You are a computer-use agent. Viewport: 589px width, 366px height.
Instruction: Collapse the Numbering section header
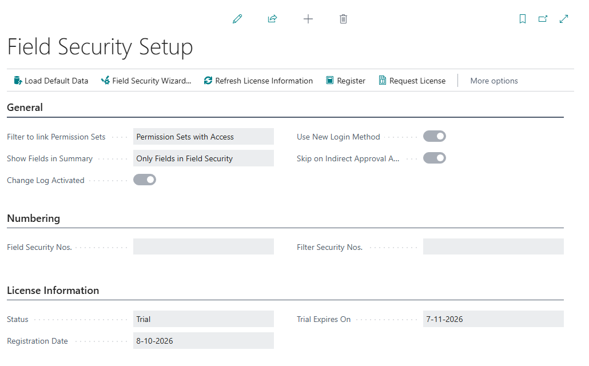(33, 218)
